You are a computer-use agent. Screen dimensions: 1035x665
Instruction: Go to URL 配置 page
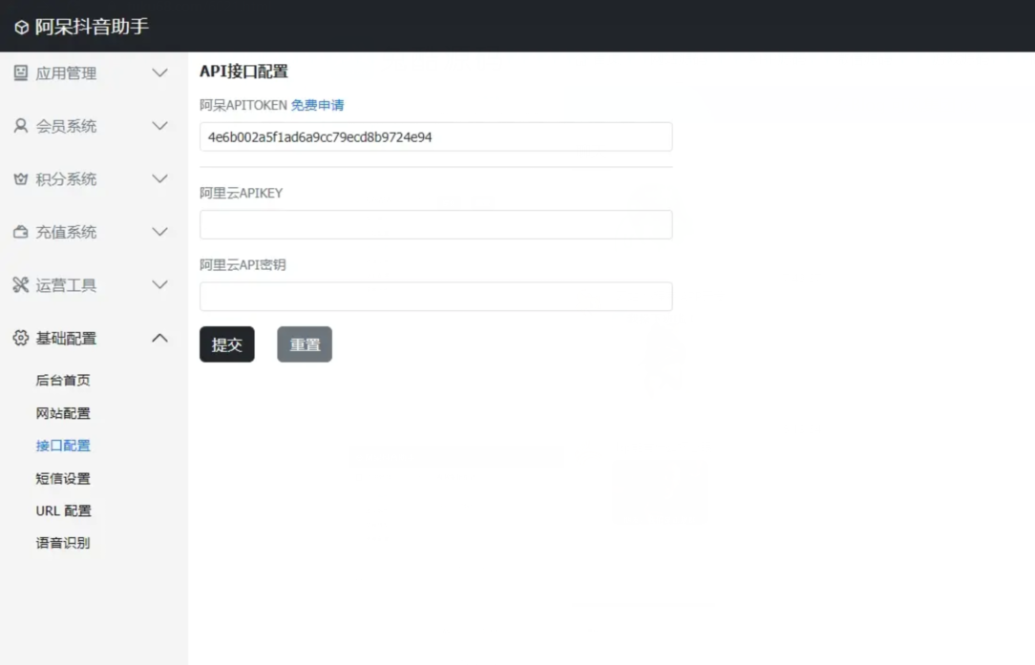coord(63,511)
